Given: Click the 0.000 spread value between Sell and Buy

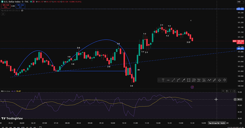Looking at the screenshot, I should [13, 6].
